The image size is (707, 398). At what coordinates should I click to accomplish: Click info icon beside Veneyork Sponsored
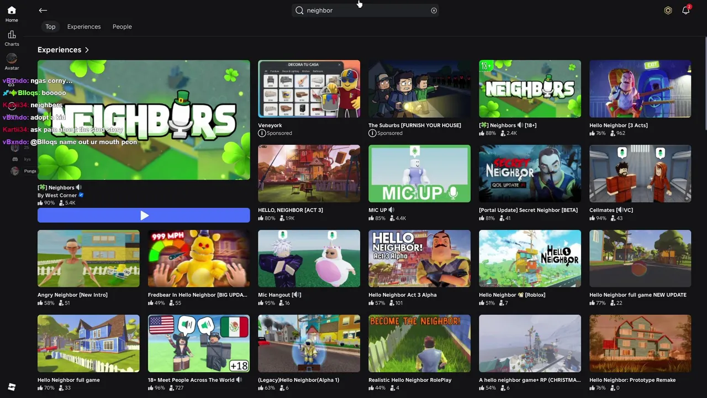262,133
